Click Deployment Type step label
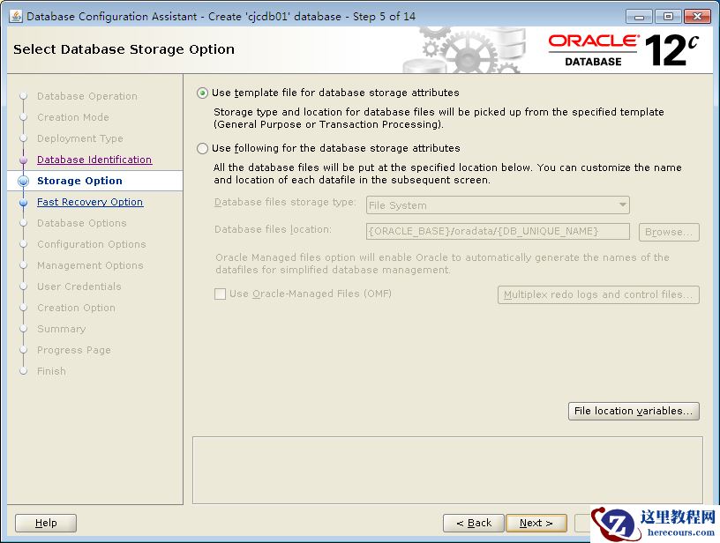This screenshot has width=720, height=543. click(x=80, y=138)
